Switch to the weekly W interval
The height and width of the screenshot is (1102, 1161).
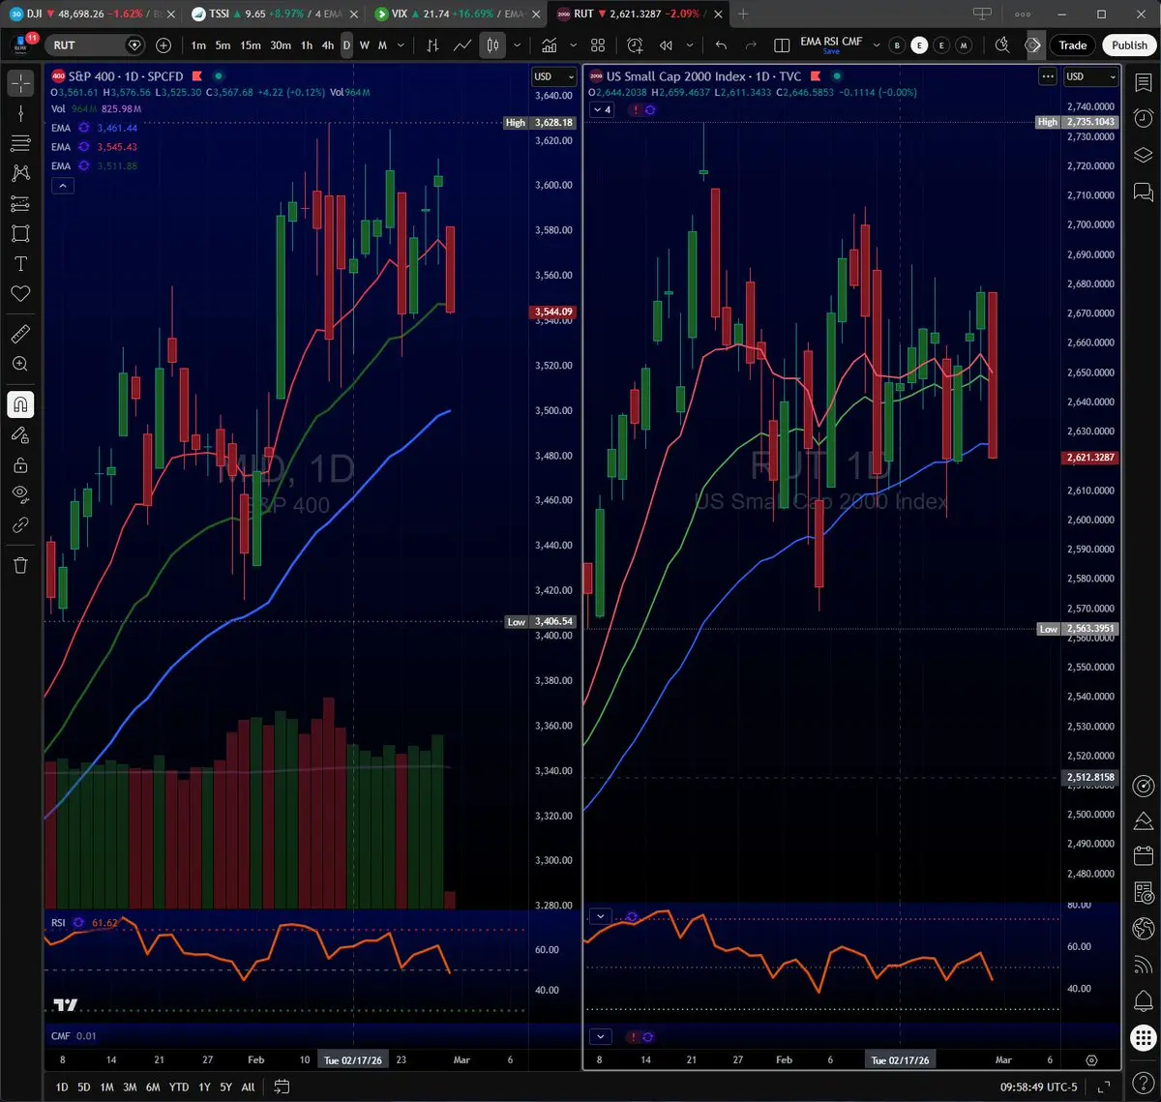click(365, 45)
